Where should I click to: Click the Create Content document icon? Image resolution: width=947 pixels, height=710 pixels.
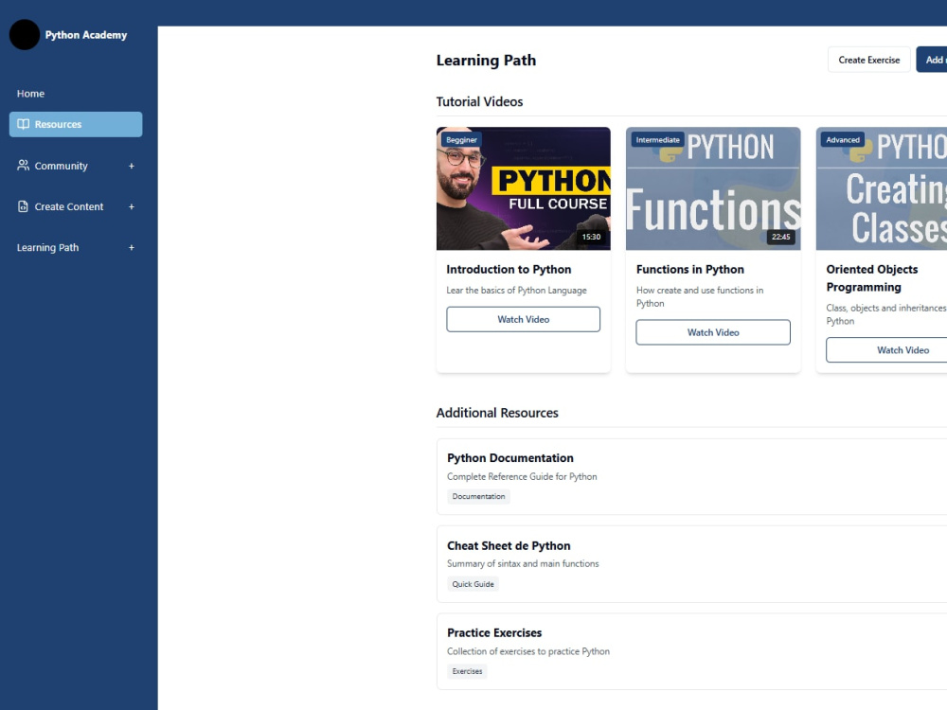(23, 205)
